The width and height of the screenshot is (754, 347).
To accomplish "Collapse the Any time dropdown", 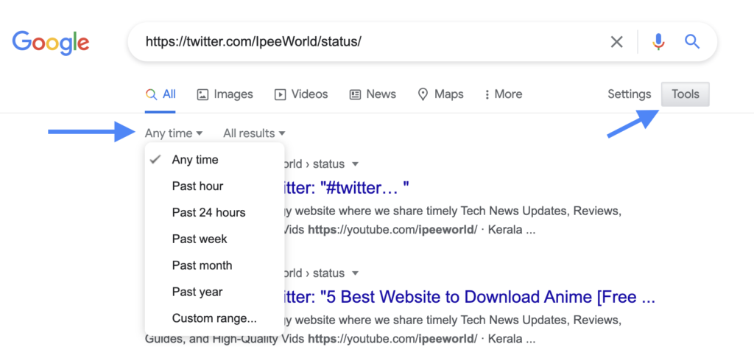I will pyautogui.click(x=174, y=133).
